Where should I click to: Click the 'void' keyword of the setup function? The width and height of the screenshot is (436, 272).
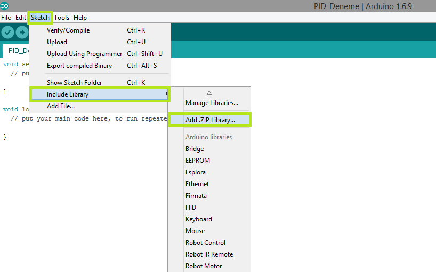point(11,64)
